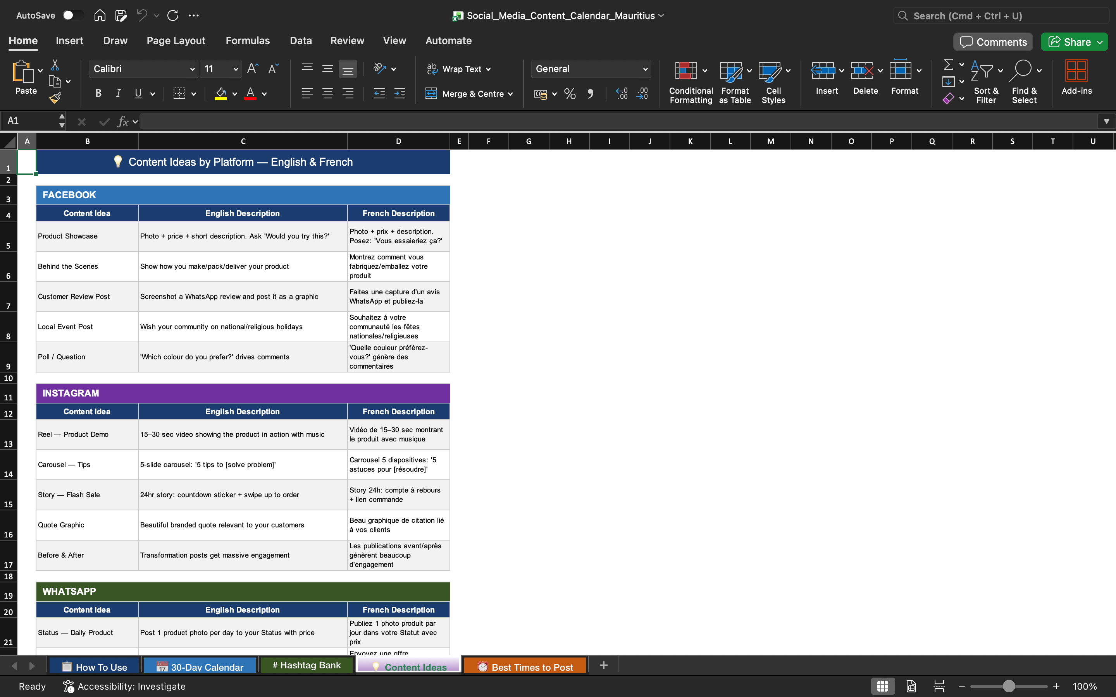Click the Zoom In plus button

pyautogui.click(x=1056, y=686)
